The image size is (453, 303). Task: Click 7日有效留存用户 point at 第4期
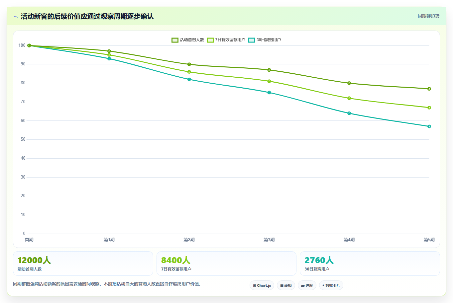point(349,98)
